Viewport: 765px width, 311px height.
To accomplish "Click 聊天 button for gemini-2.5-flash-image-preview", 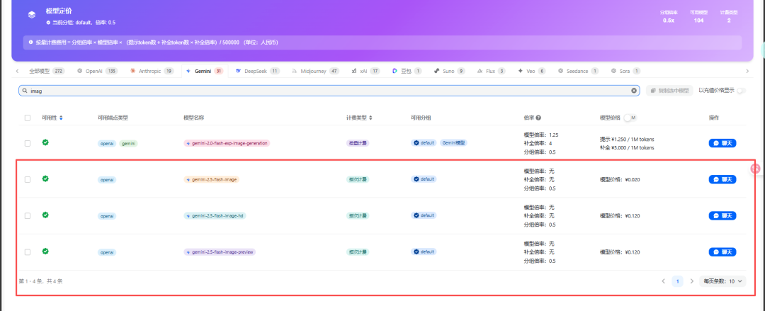I will pyautogui.click(x=722, y=252).
